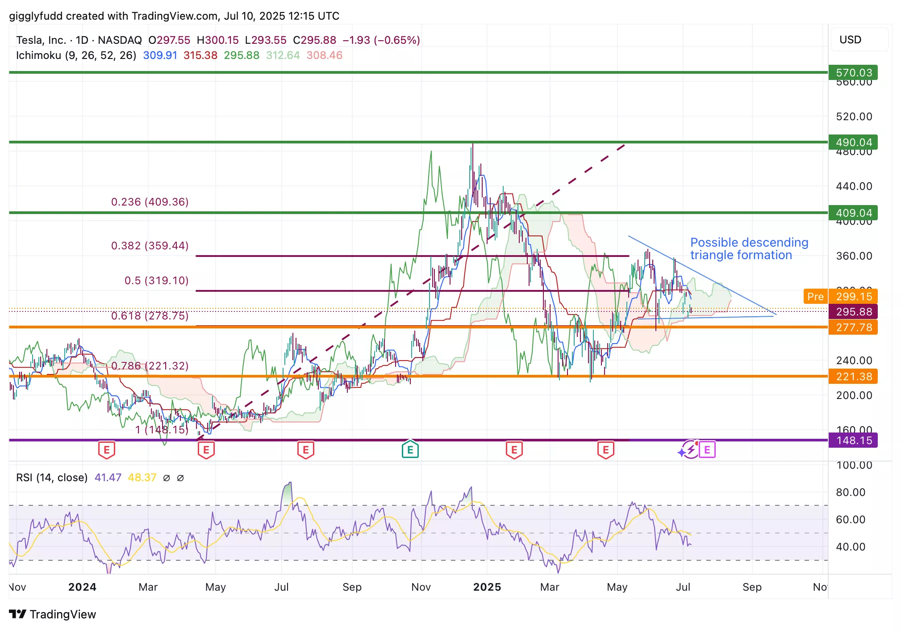Click the purple 148.15 price level label
Viewport: 901px width, 630px height.
(853, 441)
